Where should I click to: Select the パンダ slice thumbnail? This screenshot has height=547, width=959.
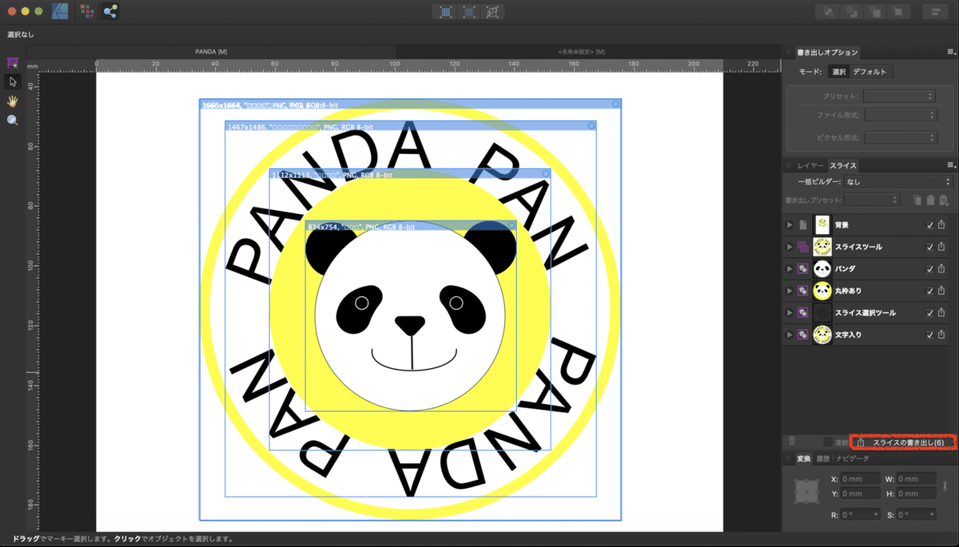click(x=822, y=269)
